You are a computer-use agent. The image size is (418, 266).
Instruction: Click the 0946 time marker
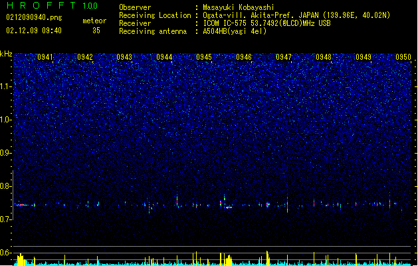(x=244, y=57)
